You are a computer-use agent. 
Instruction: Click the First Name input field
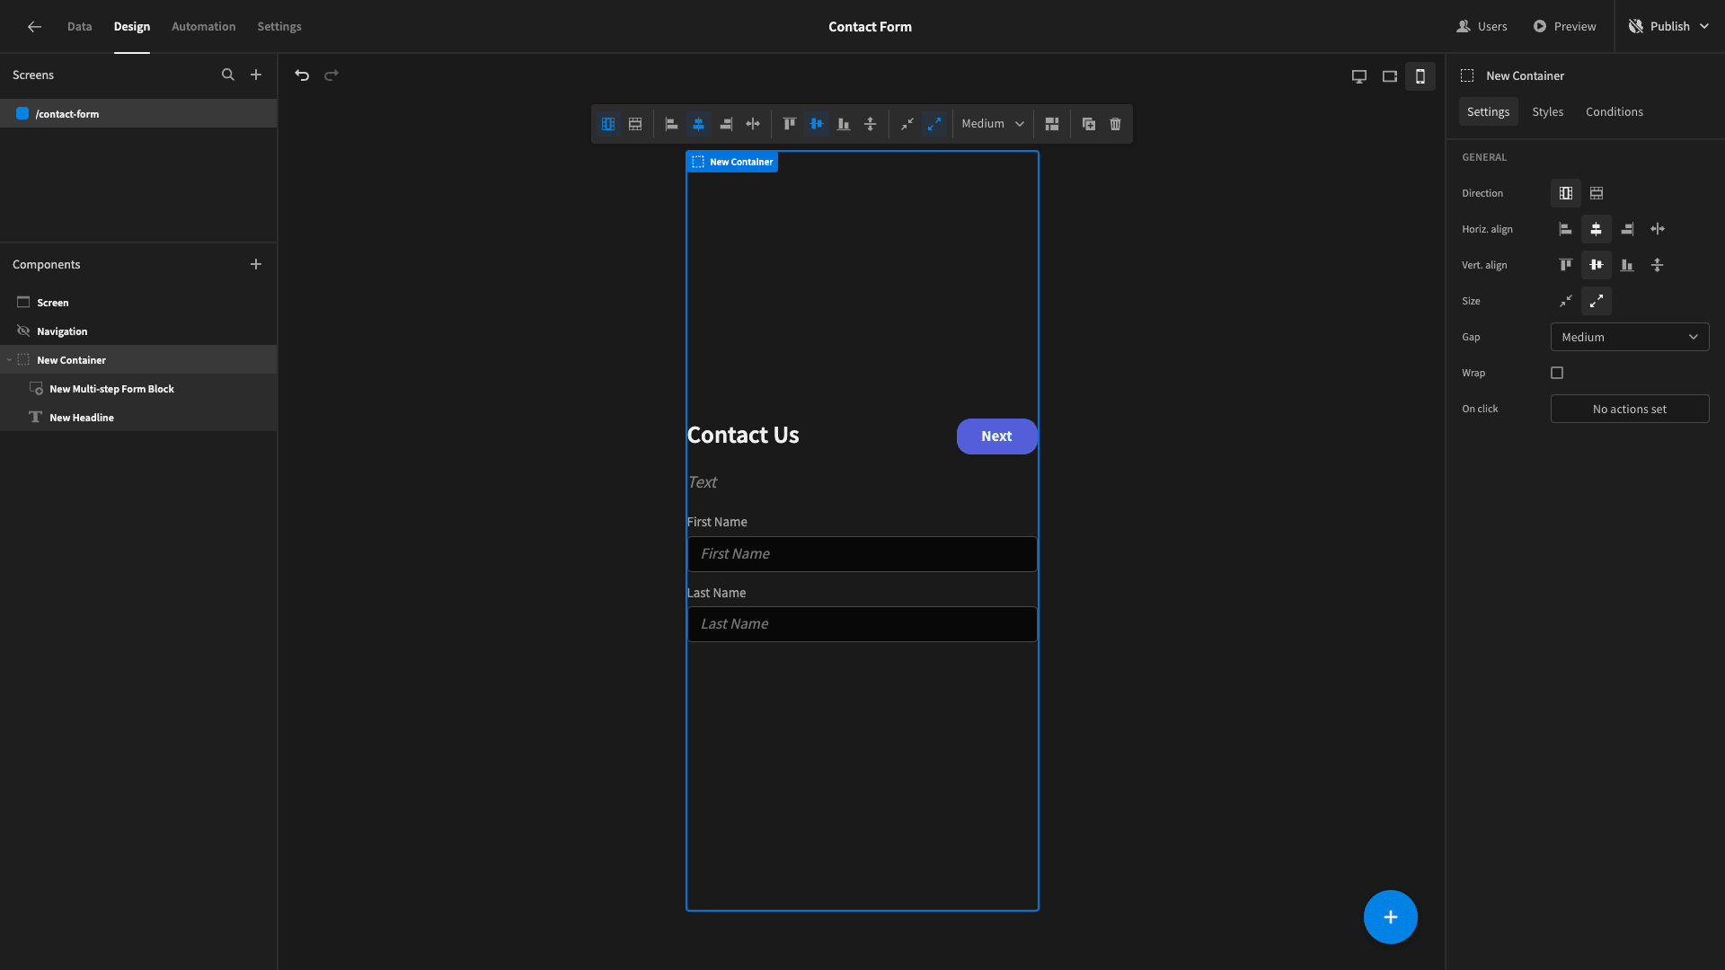862,554
